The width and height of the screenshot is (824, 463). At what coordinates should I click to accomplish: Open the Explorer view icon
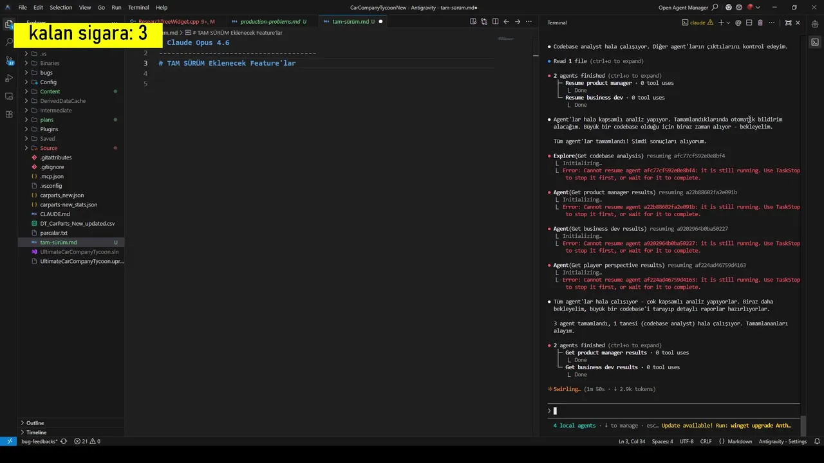pyautogui.click(x=9, y=24)
